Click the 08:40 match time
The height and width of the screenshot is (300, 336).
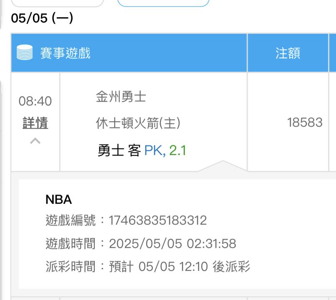point(35,101)
